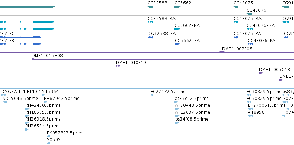Image resolution: width=294 pixels, height=145 pixels.
Task: Select the DME1-010F19 double arrow glyph
Action: [x=118, y=66]
